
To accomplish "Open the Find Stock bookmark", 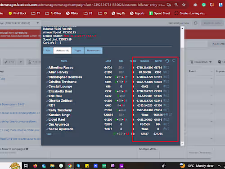I will click(x=18, y=14).
